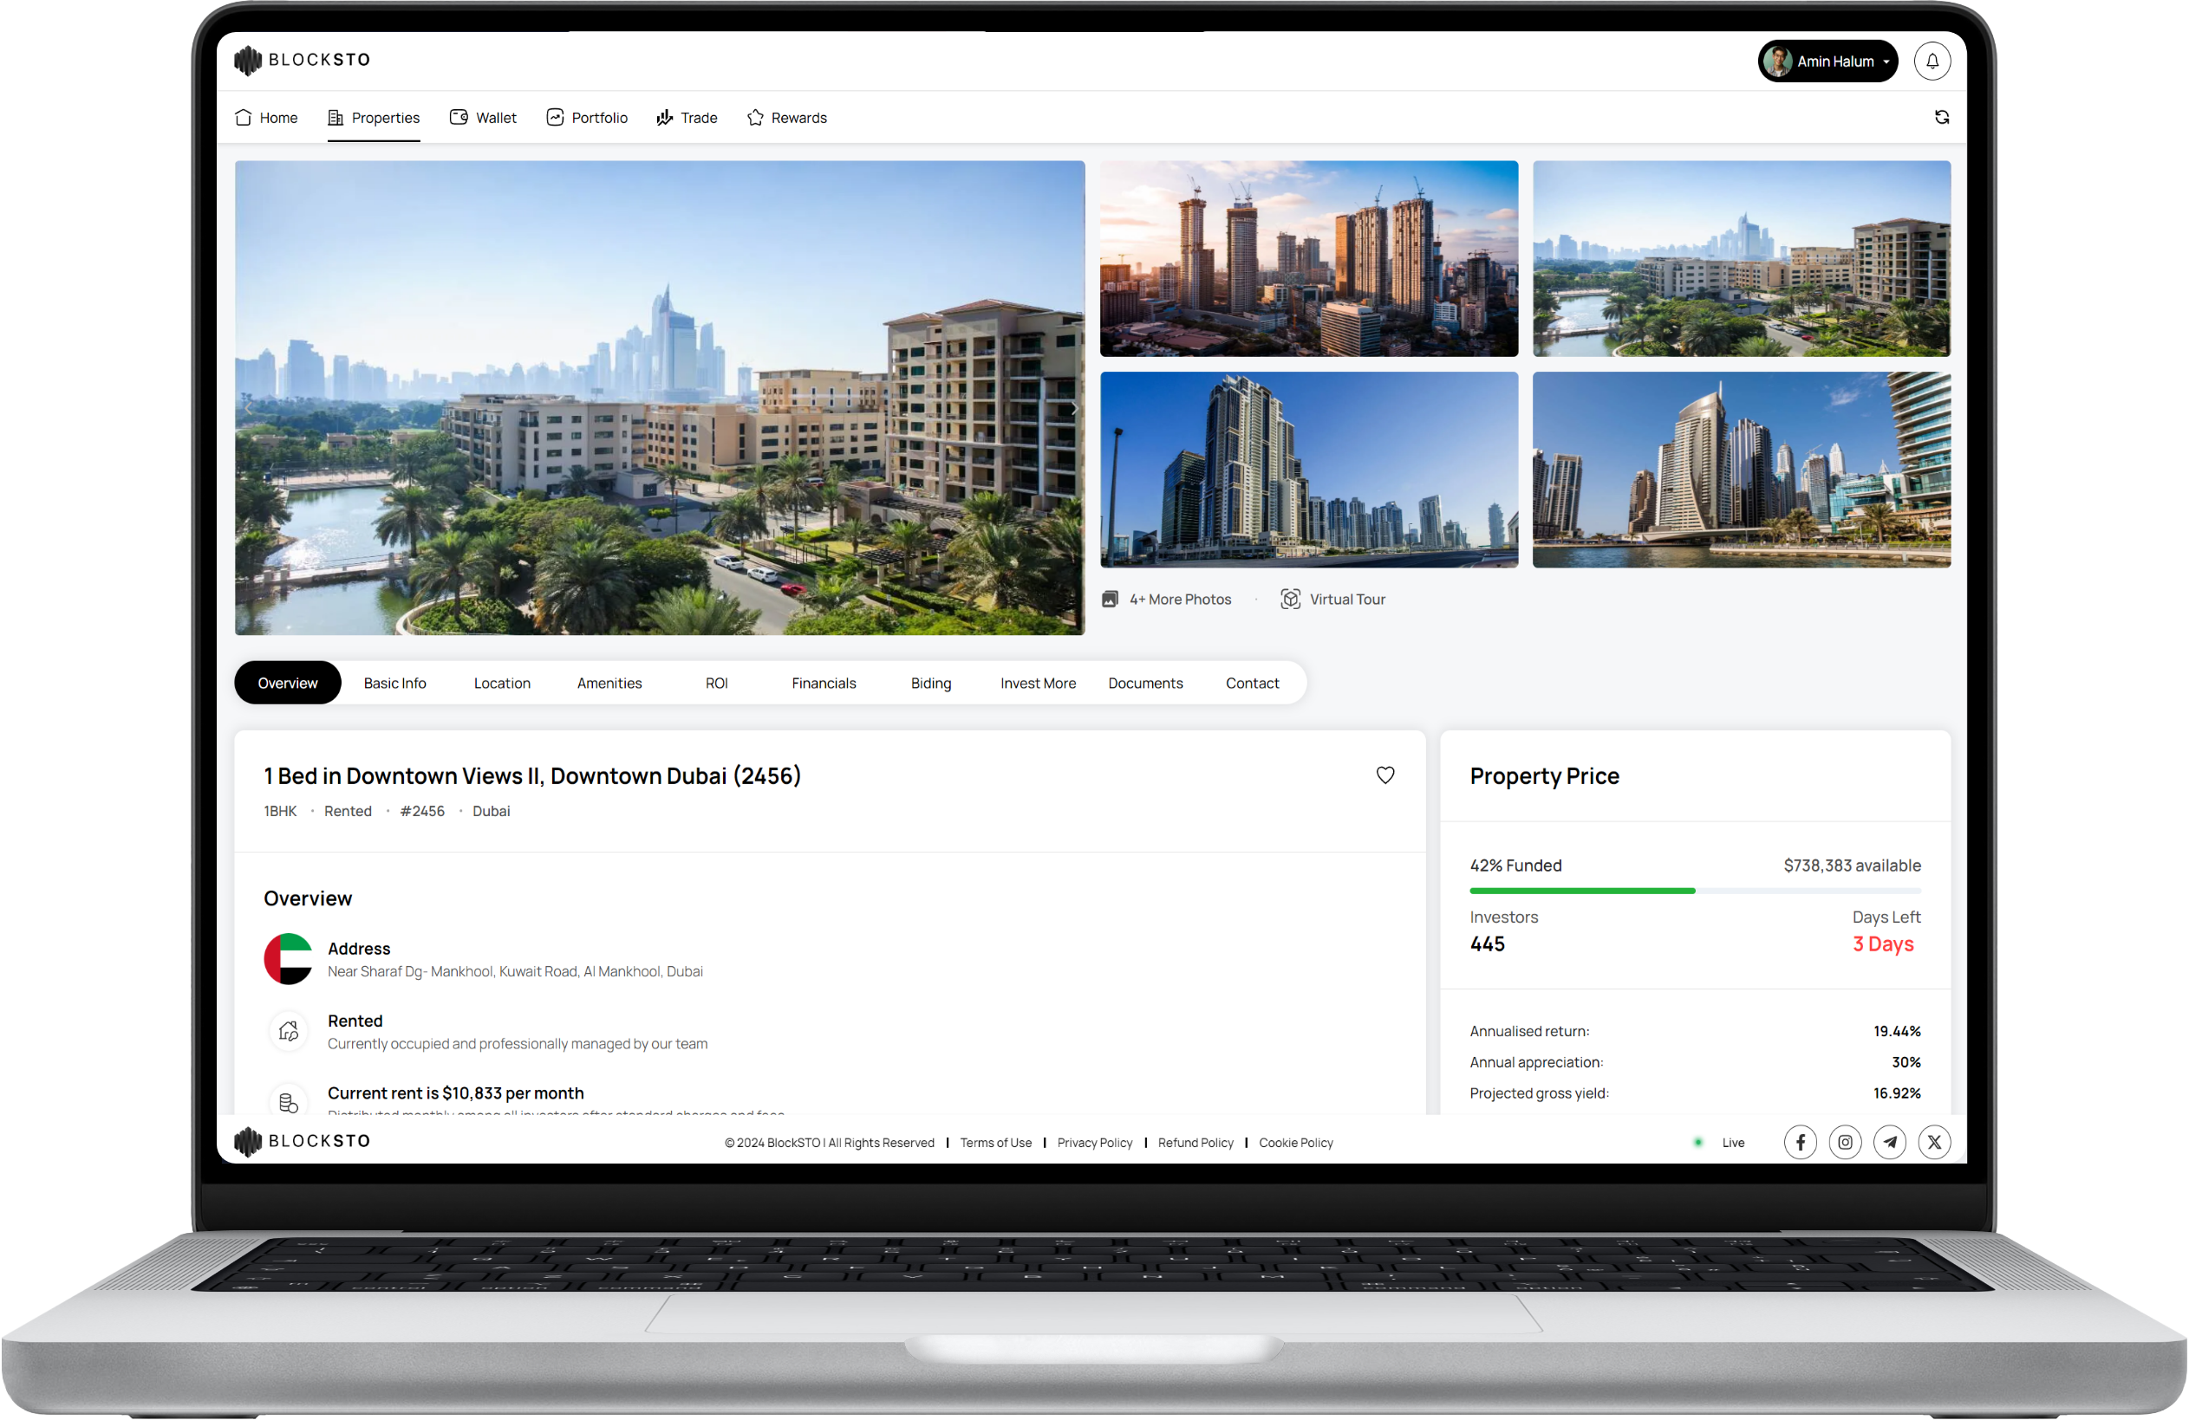Open Facebook social icon
Screen dimensions: 2189x1420
[1800, 1143]
